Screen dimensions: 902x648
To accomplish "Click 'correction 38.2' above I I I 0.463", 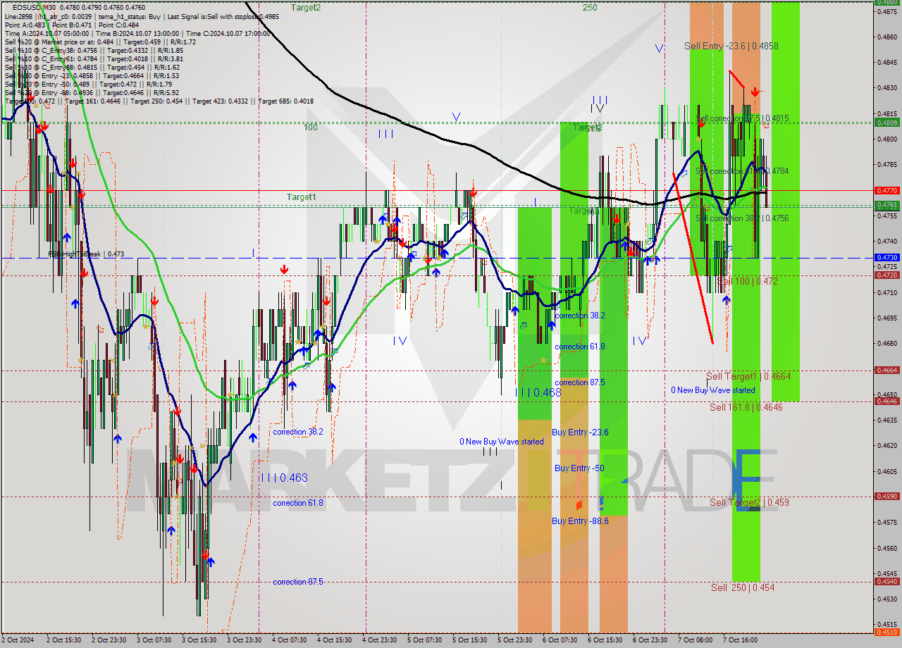I will pos(298,432).
